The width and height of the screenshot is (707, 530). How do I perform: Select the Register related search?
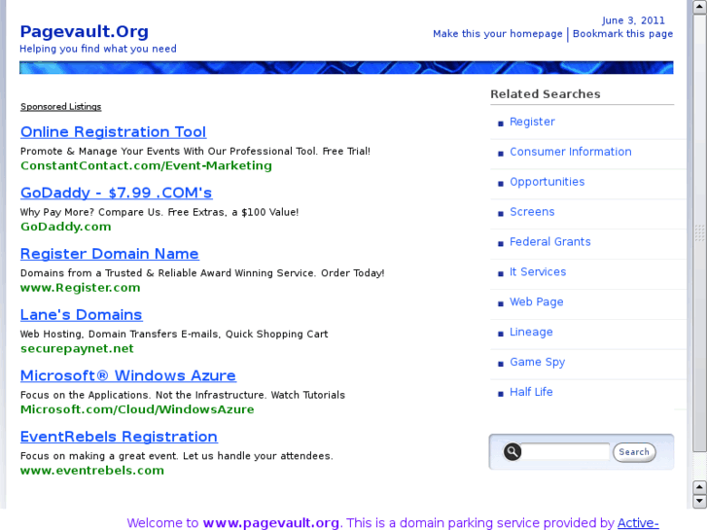532,122
